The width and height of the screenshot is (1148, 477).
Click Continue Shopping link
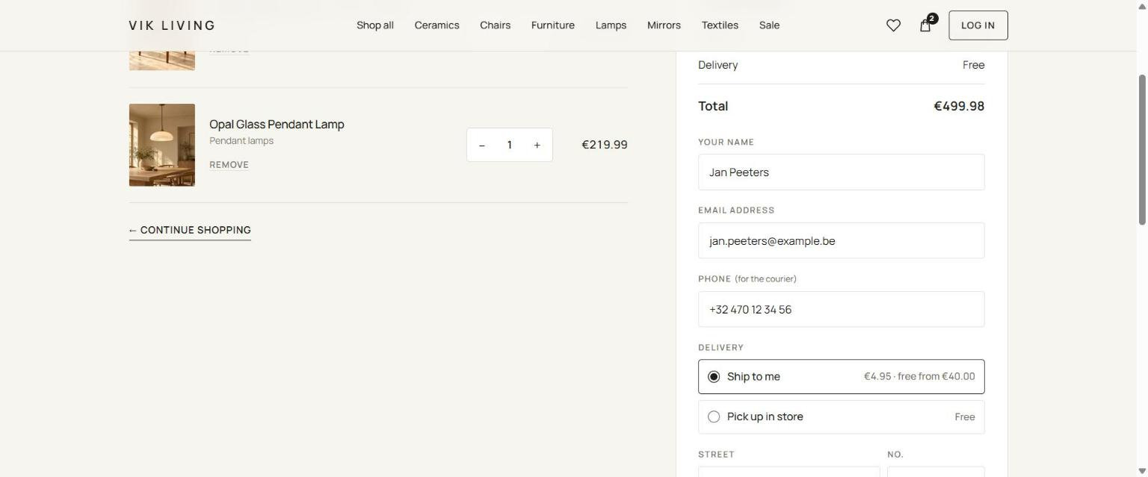(190, 230)
